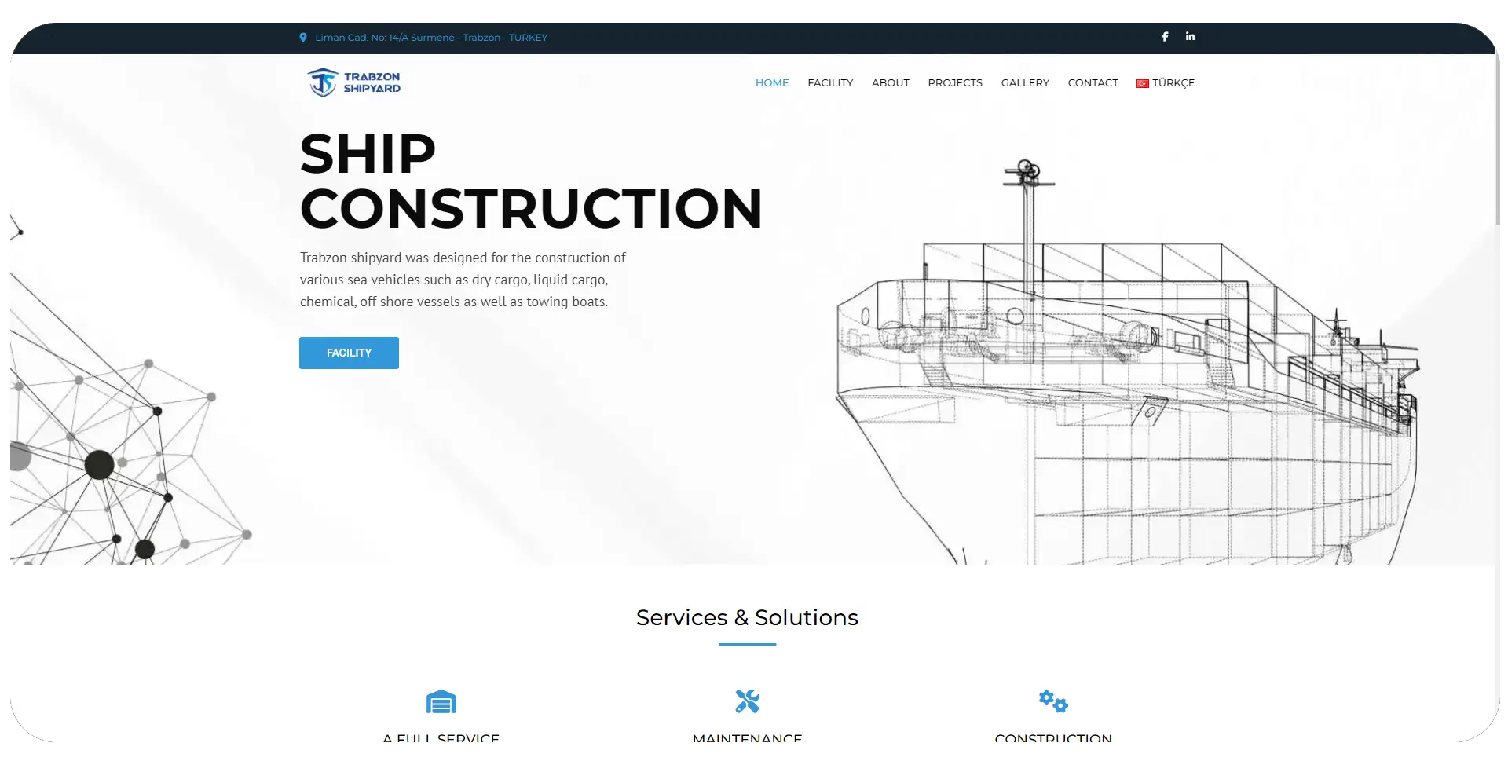The image size is (1508, 761).
Task: Click the gears icon above Construction
Action: pyautogui.click(x=1052, y=701)
